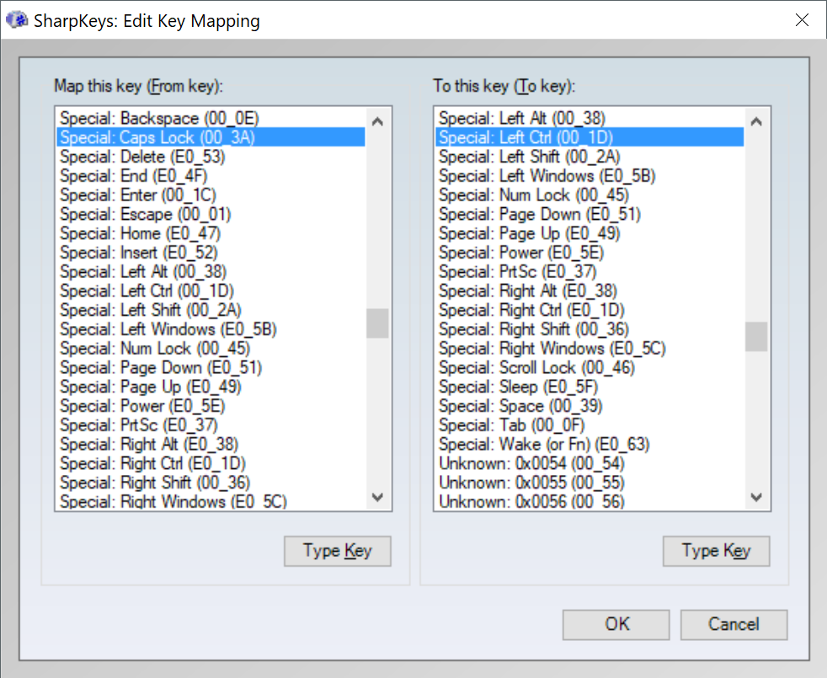Select Enter (00_1C) in From key list
This screenshot has width=827, height=678.
pos(211,195)
